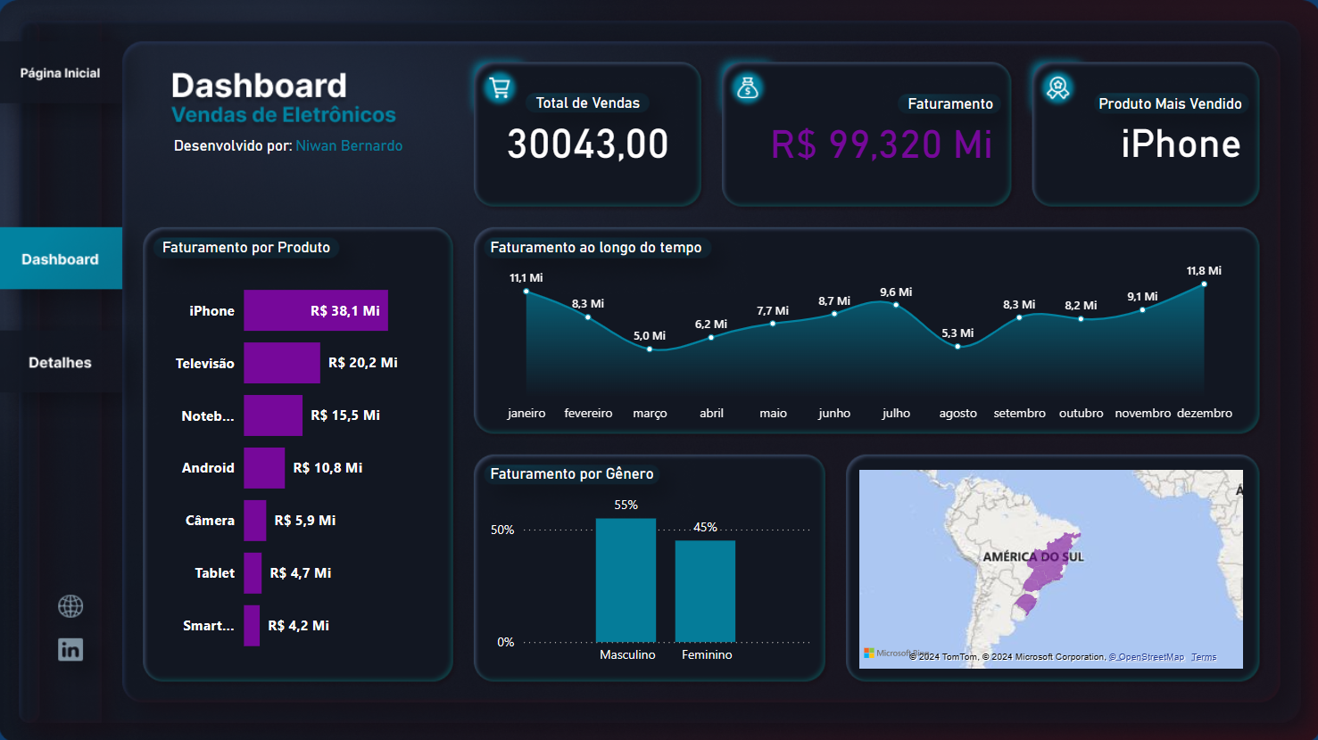Click the Terms link below the map
Screen dimensions: 1318x740
[x=1203, y=656]
